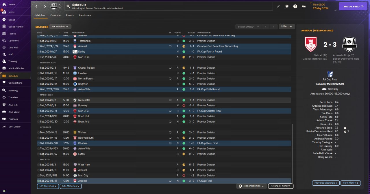
Task: Click Previous Meetings button
Action: [x=326, y=183]
